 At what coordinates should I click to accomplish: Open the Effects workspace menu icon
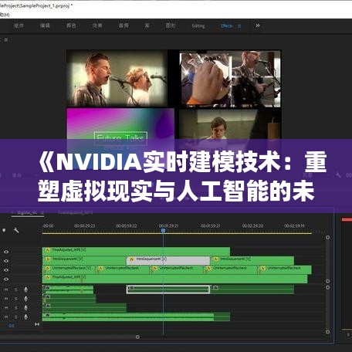(x=239, y=26)
